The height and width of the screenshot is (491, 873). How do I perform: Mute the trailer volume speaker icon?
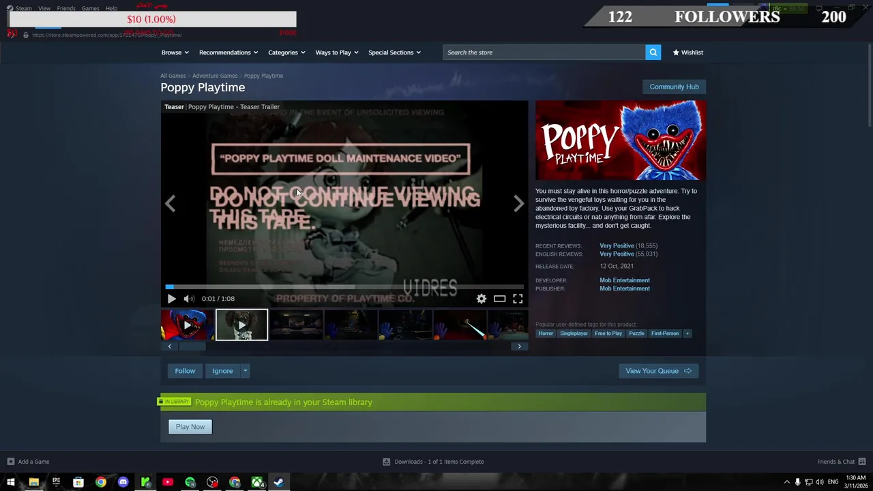point(189,299)
